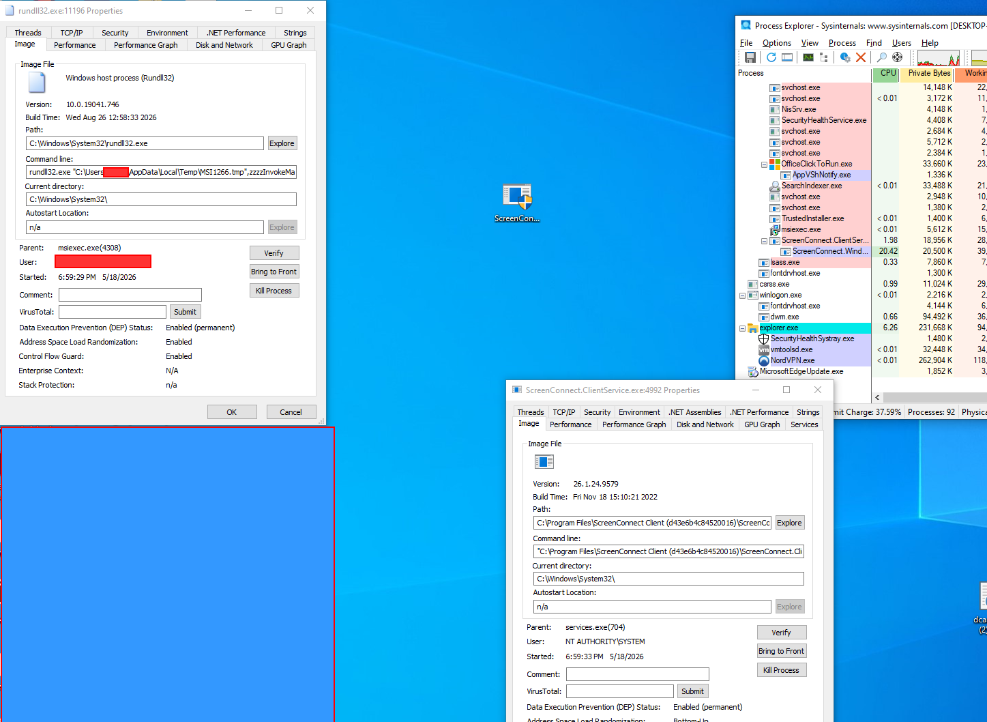Click Verify in ScreenConnect Properties
The height and width of the screenshot is (722, 987).
click(x=782, y=633)
